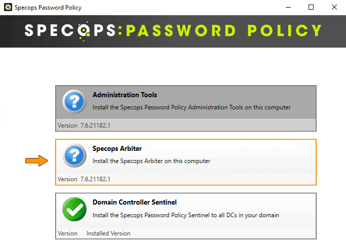Click the Specops app icon in title bar

click(8, 7)
